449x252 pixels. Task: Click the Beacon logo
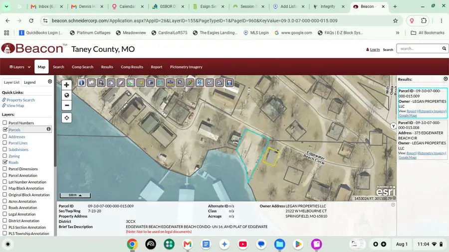pyautogui.click(x=34, y=49)
